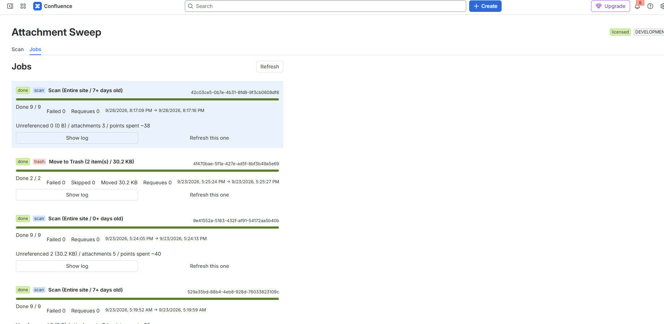This screenshot has width=664, height=324.
Task: Click the 'trash' tag on Move to Trash job
Action: 39,162
